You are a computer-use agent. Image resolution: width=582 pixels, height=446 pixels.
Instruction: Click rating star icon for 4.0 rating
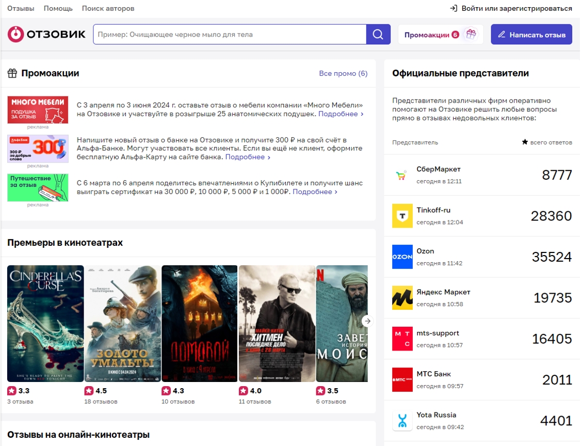(x=244, y=391)
